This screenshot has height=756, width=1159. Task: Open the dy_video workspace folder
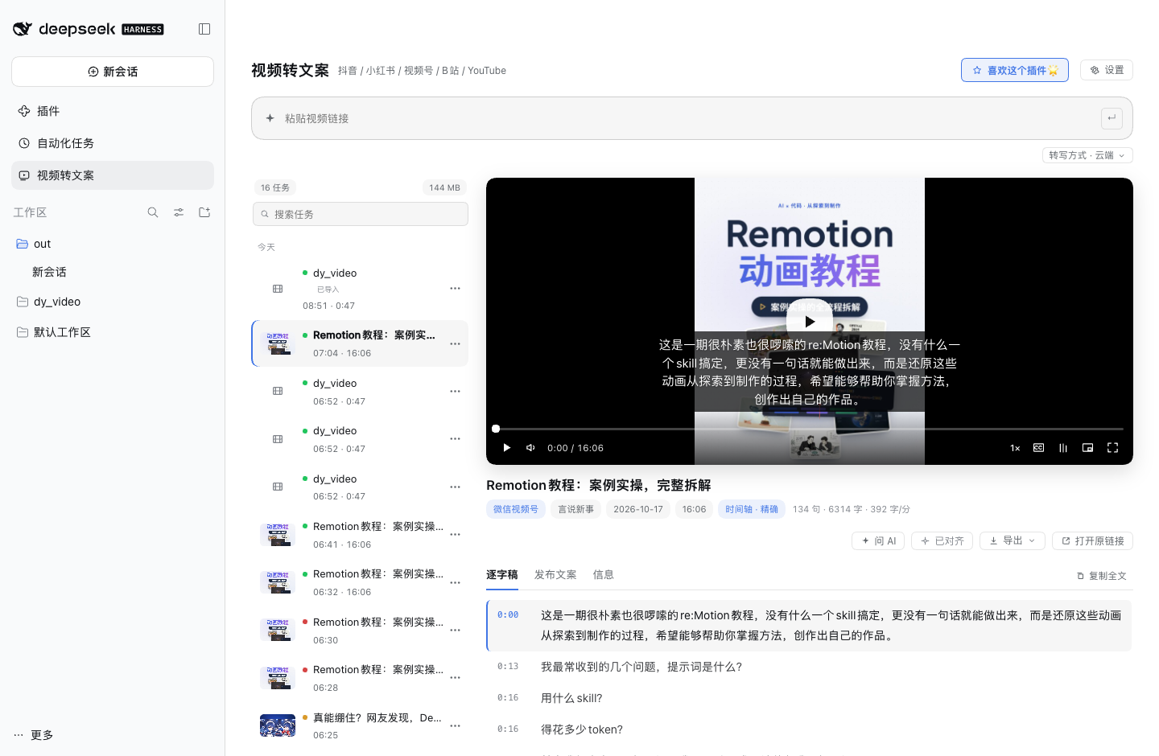tap(113, 302)
